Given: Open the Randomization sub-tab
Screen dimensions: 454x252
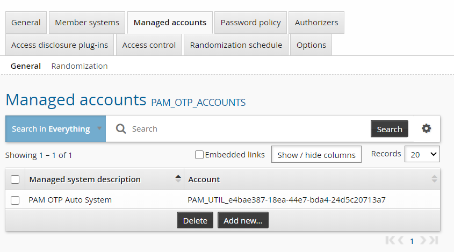Looking at the screenshot, I should (x=80, y=66).
